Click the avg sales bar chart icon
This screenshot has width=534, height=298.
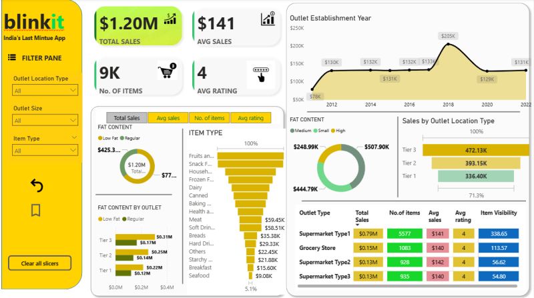click(268, 19)
